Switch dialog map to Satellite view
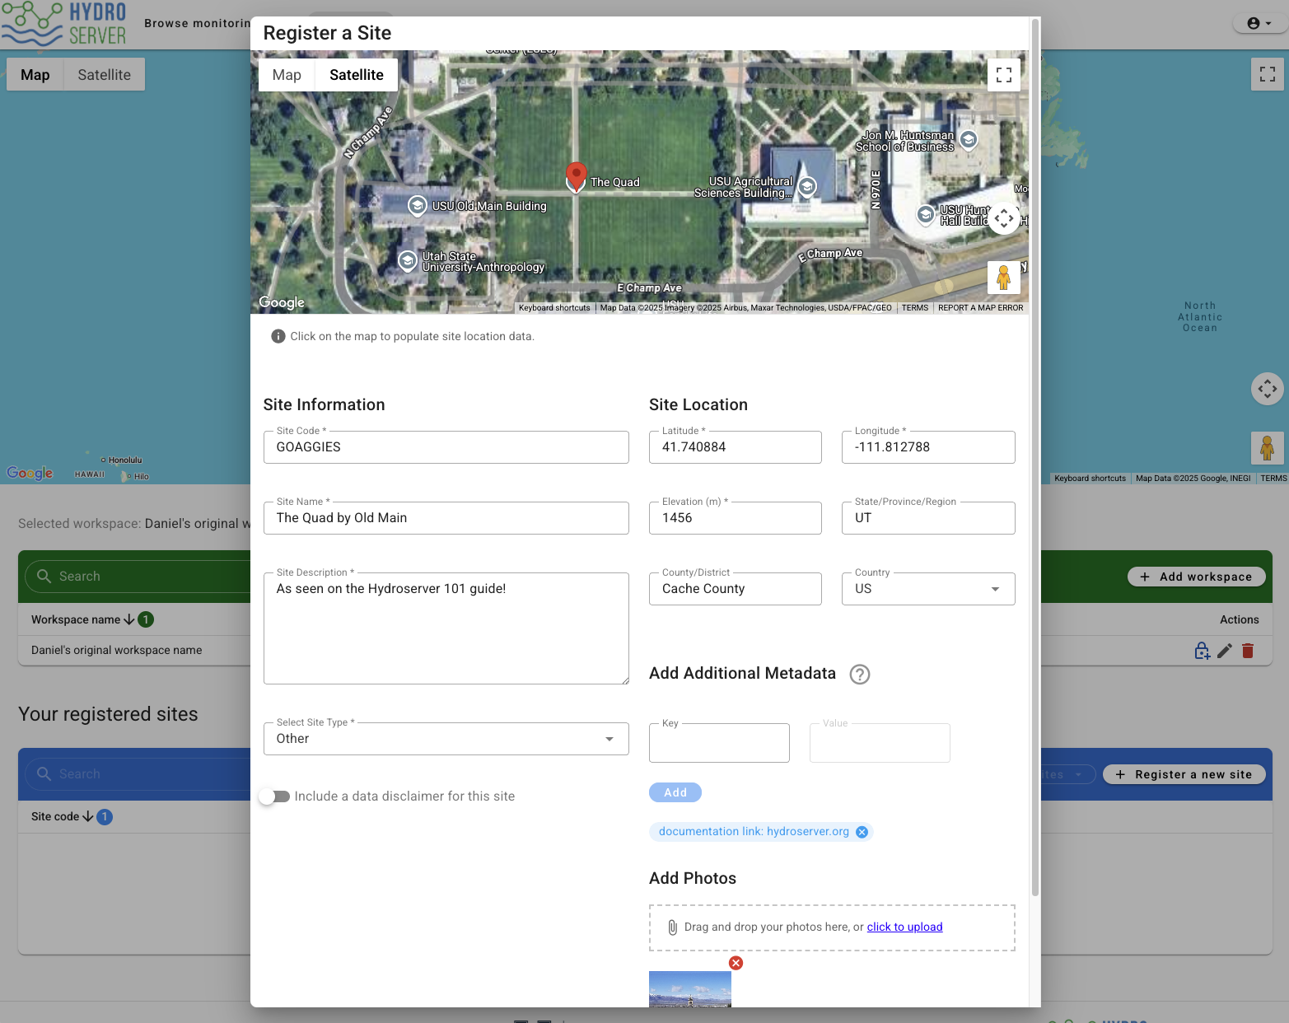The height and width of the screenshot is (1023, 1289). [357, 75]
